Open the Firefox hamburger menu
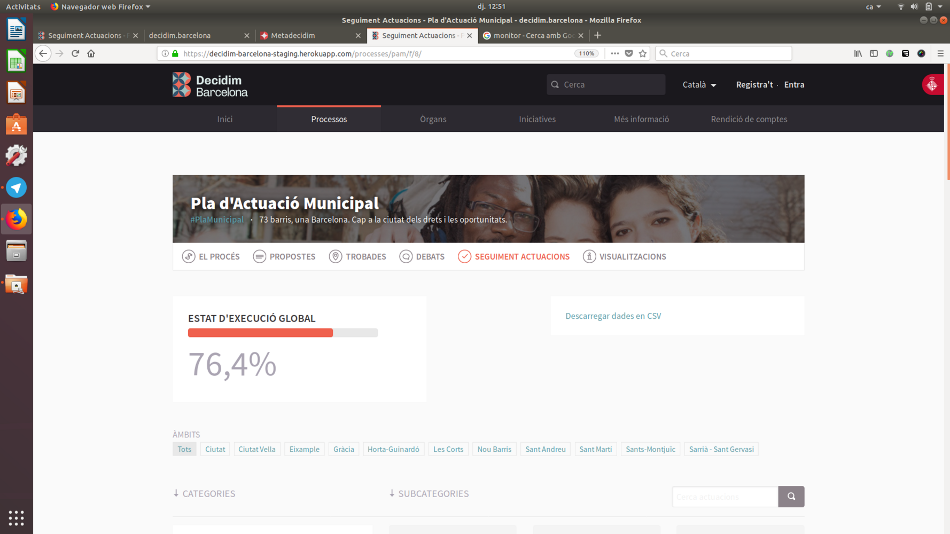Viewport: 950px width, 534px height. coord(940,53)
